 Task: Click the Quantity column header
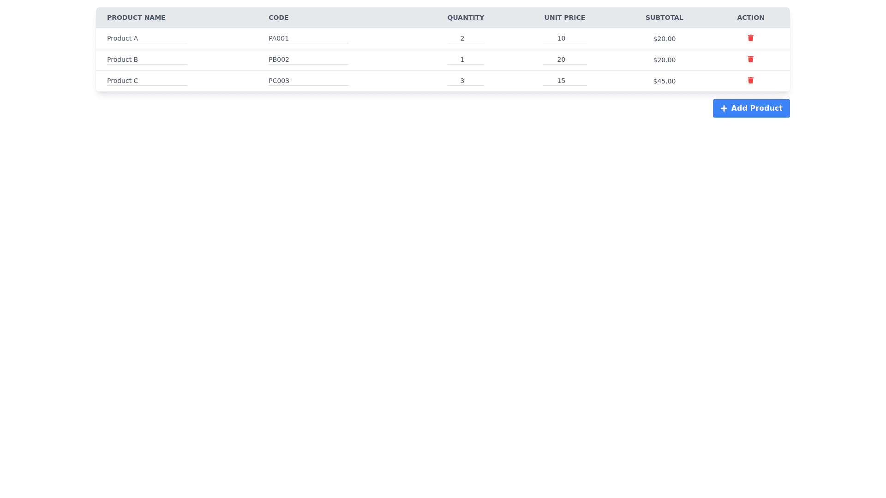pos(465,18)
